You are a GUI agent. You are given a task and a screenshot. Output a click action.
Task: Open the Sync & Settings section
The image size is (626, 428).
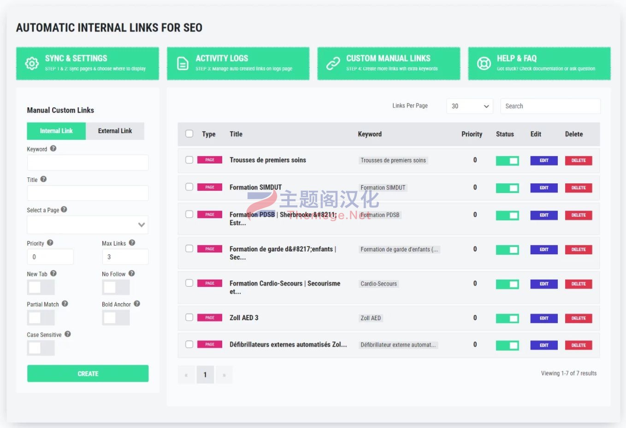88,64
